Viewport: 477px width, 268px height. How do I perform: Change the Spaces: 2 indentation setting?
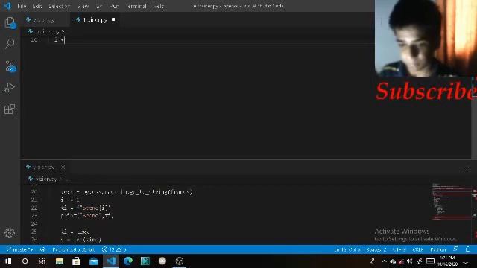click(x=376, y=249)
